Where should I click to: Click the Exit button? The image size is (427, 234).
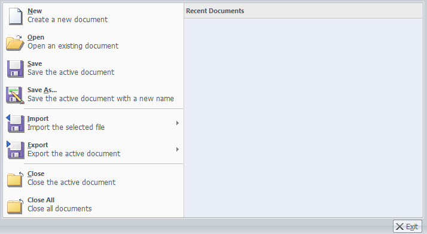407,226
